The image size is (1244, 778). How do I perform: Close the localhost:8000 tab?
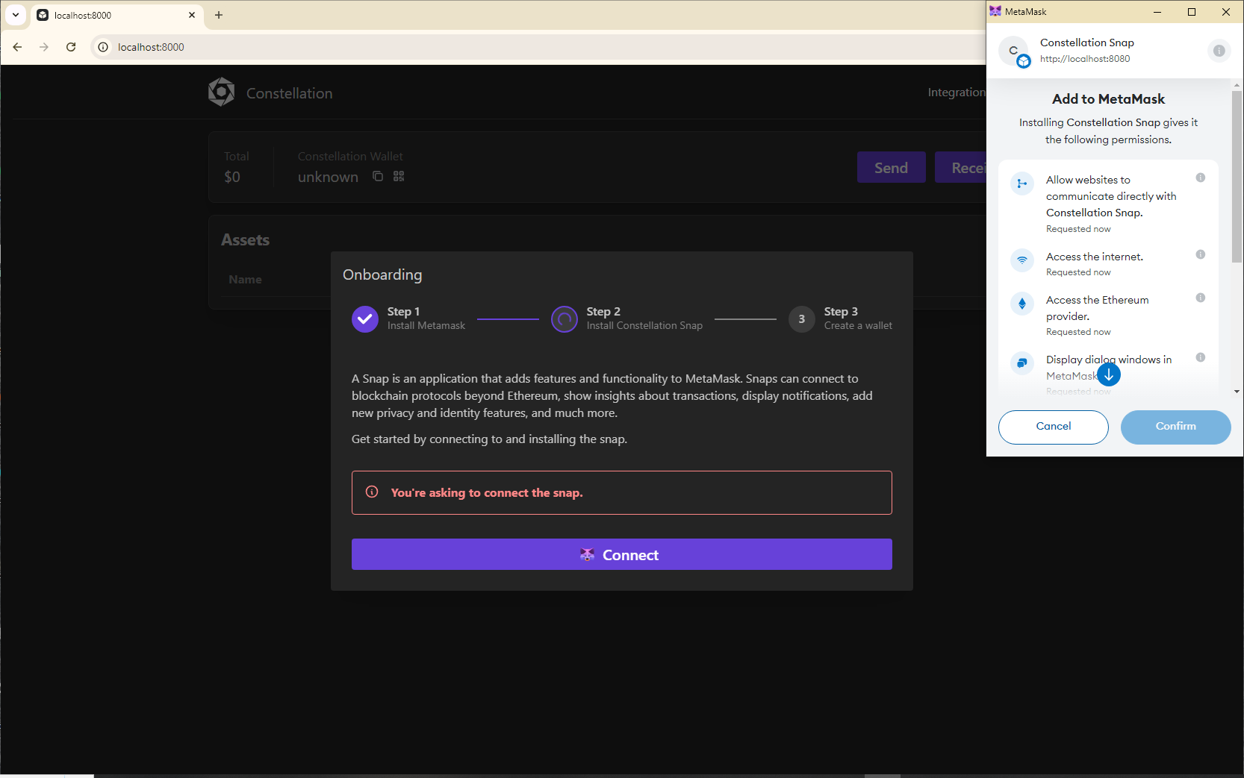[192, 15]
